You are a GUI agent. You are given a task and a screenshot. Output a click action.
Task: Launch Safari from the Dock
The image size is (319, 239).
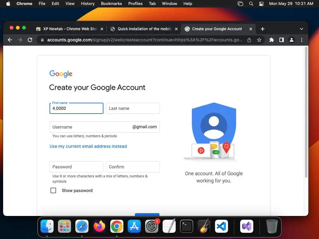click(82, 226)
